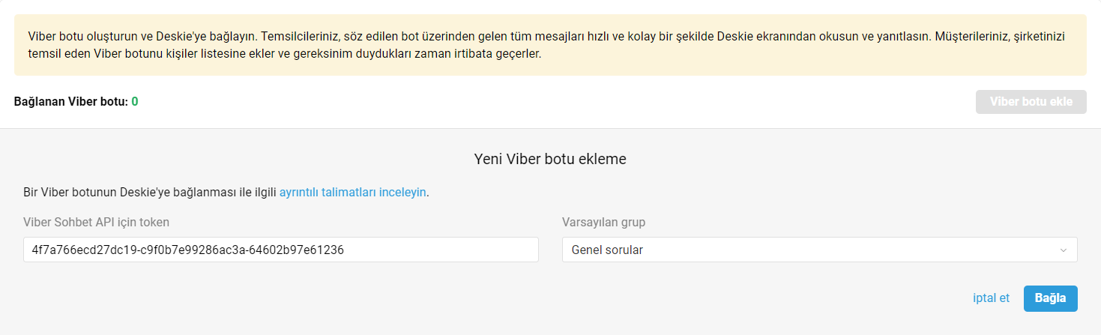Click the yellow Viber bot info banner
This screenshot has height=335, width=1101.
pyautogui.click(x=550, y=45)
